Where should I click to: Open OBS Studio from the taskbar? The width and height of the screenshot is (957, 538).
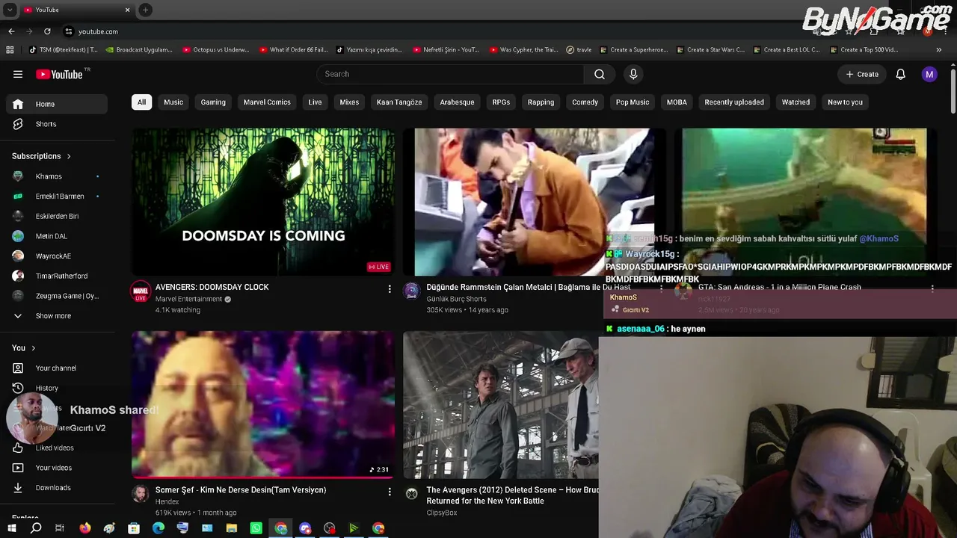330,528
